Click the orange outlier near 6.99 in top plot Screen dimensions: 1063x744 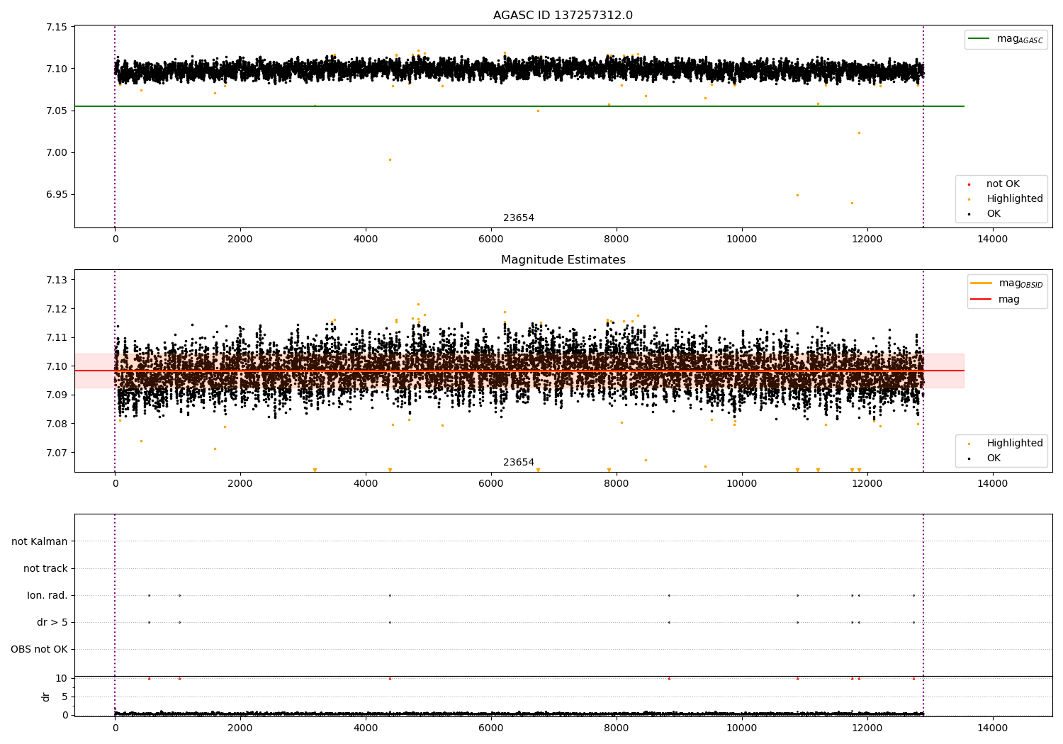390,159
